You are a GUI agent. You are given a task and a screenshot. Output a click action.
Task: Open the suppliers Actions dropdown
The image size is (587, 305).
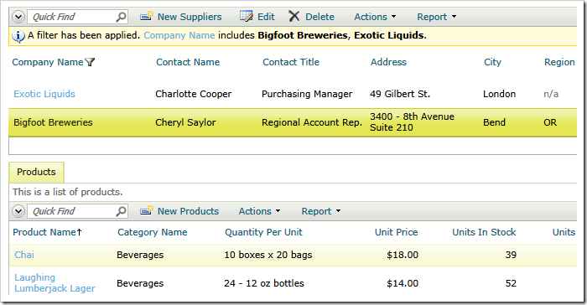pos(375,17)
